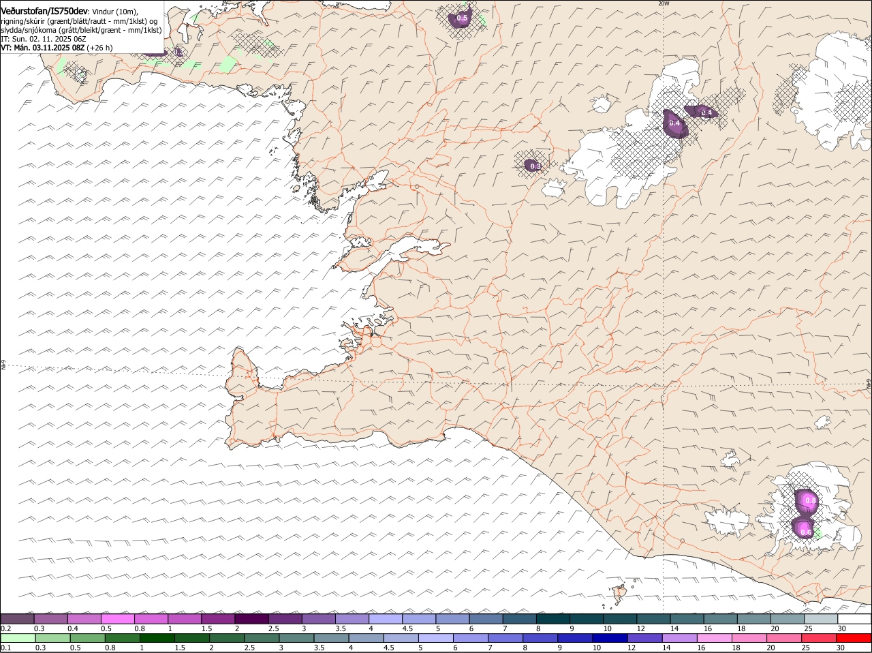The width and height of the screenshot is (872, 653).
Task: Pick bottom-row legend swatch starting at 25
Action: (x=819, y=638)
